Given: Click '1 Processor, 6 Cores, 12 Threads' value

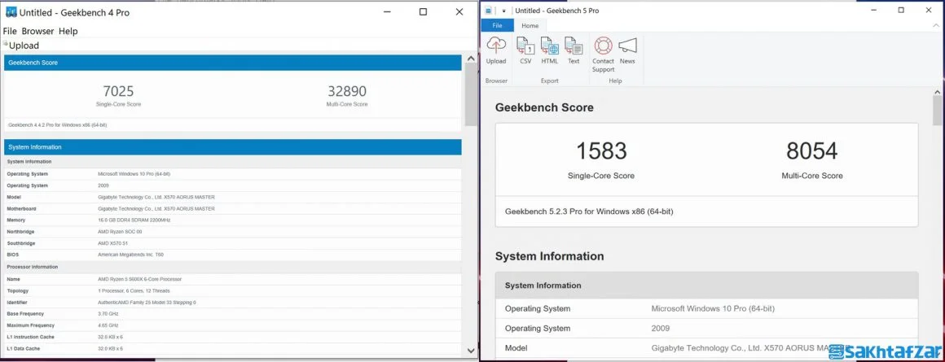Looking at the screenshot, I should pyautogui.click(x=134, y=290).
